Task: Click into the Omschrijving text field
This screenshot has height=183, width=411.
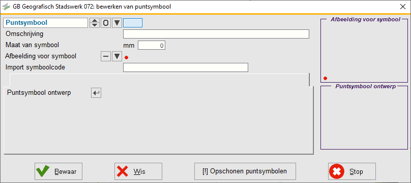Action: 216,34
